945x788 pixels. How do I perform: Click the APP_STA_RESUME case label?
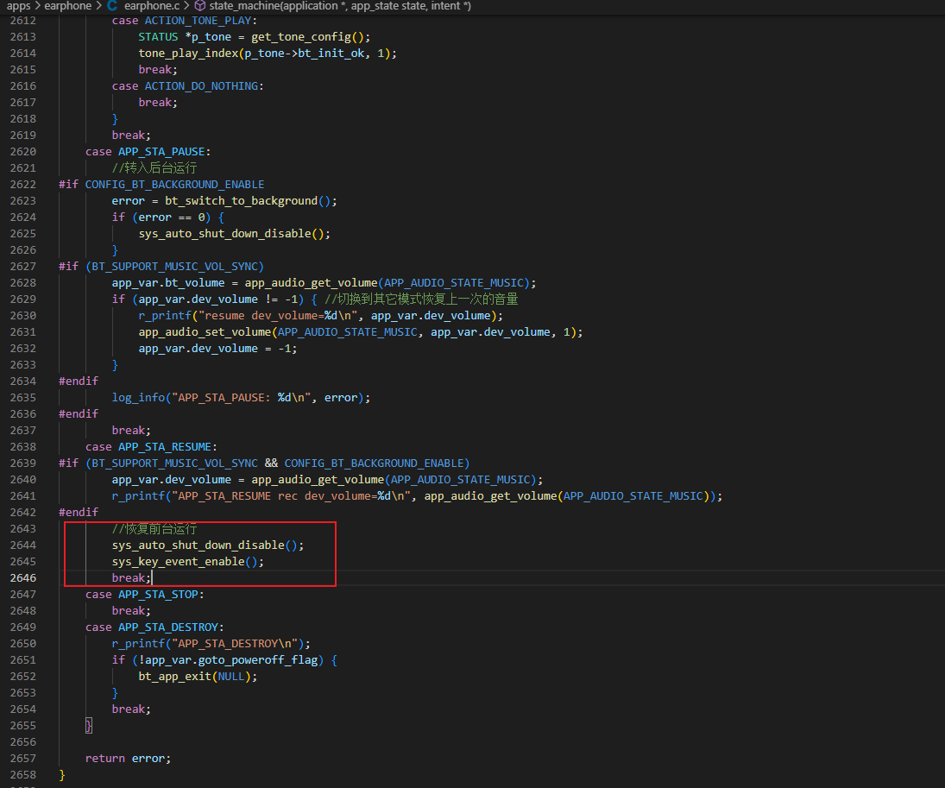point(165,446)
